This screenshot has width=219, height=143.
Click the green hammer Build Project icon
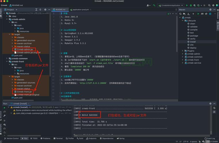pyautogui.click(x=155, y=5)
